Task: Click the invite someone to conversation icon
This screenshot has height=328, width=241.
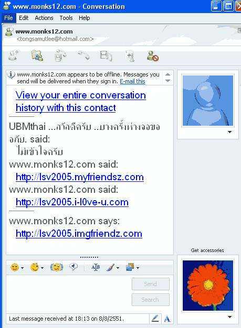Action: coord(14,55)
